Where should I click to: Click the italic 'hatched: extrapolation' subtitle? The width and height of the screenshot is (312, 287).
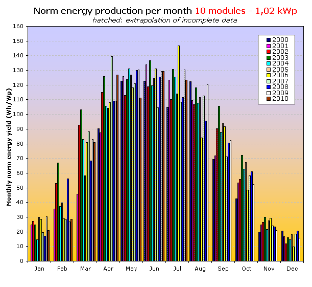[165, 20]
